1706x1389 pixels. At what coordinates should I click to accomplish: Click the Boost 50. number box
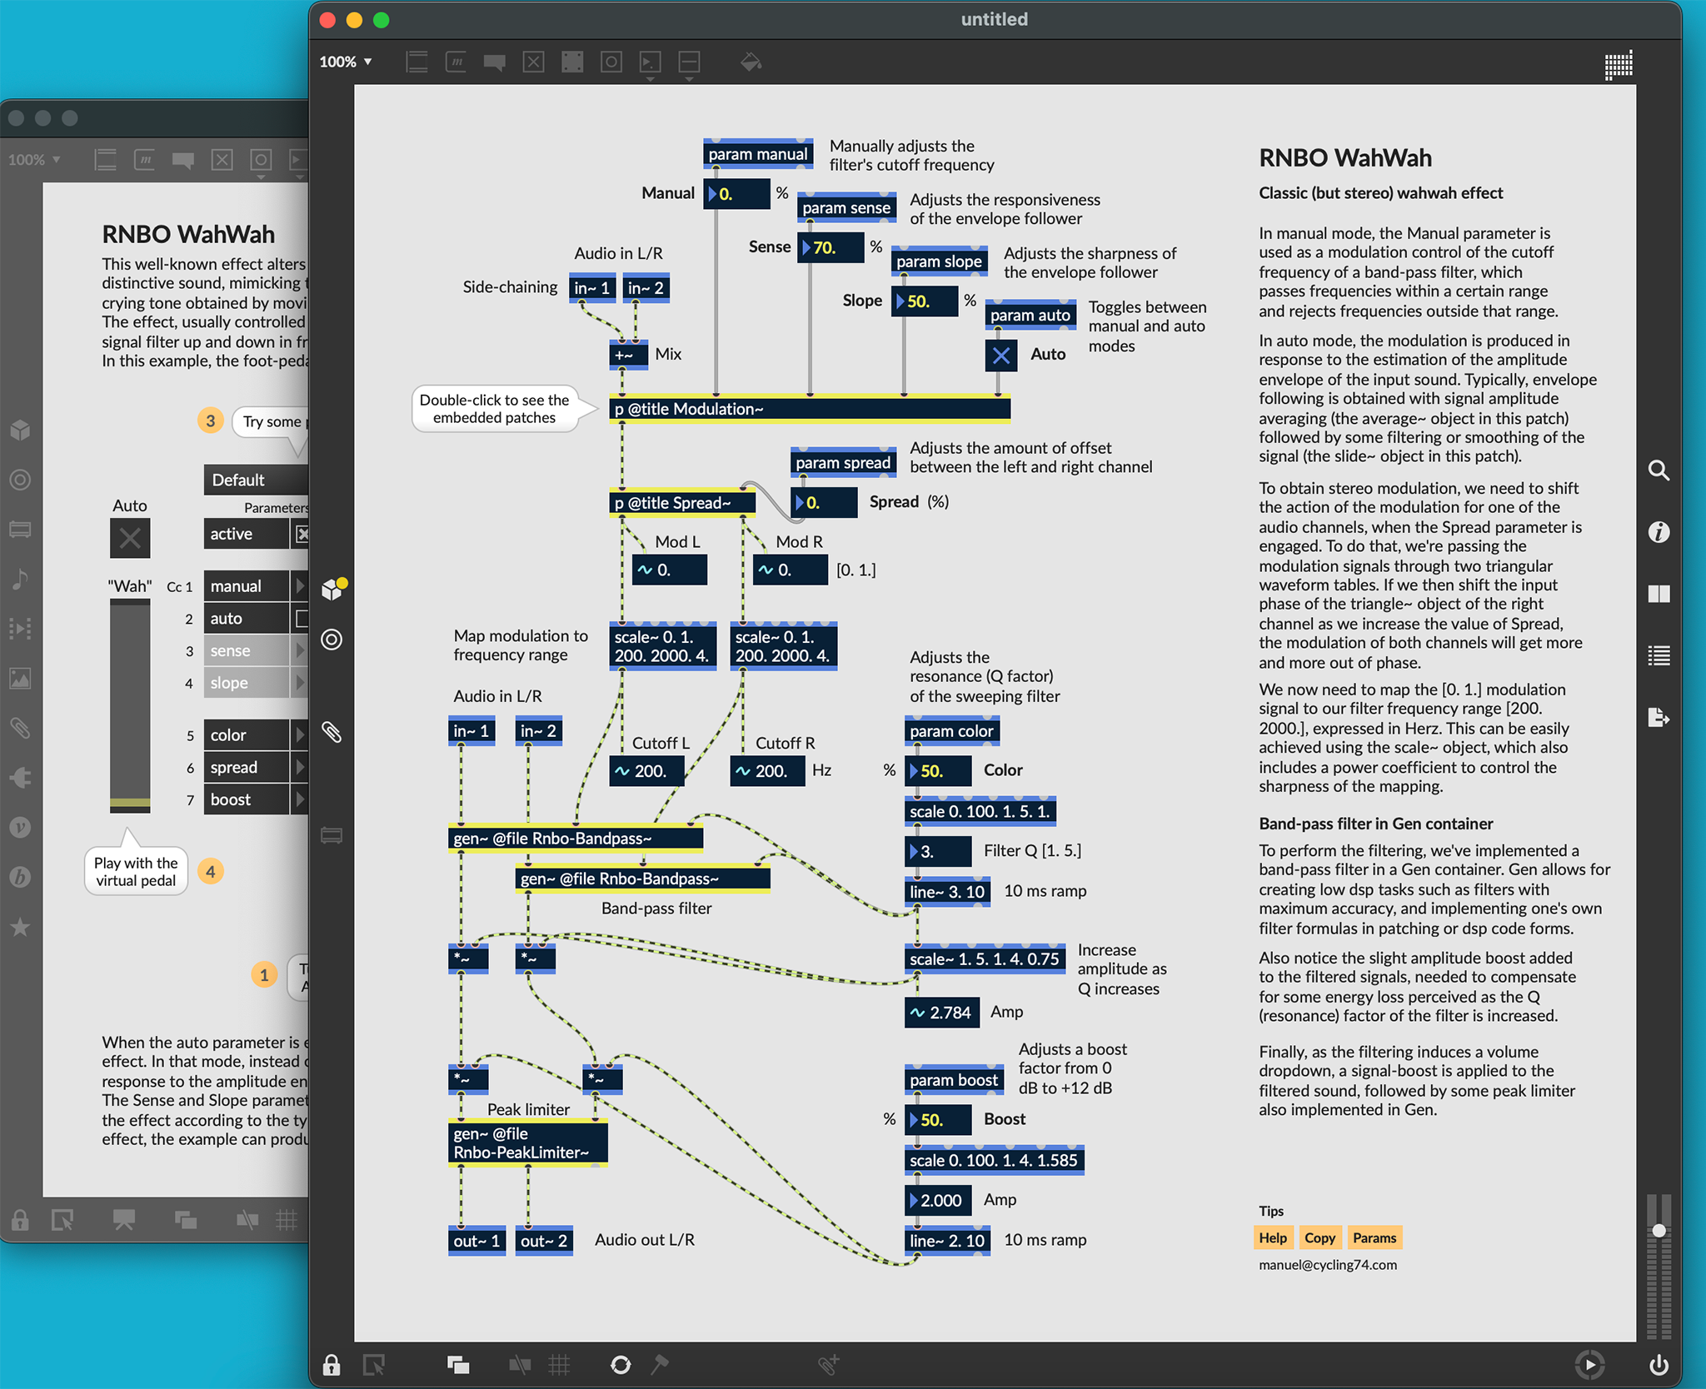click(x=938, y=1120)
